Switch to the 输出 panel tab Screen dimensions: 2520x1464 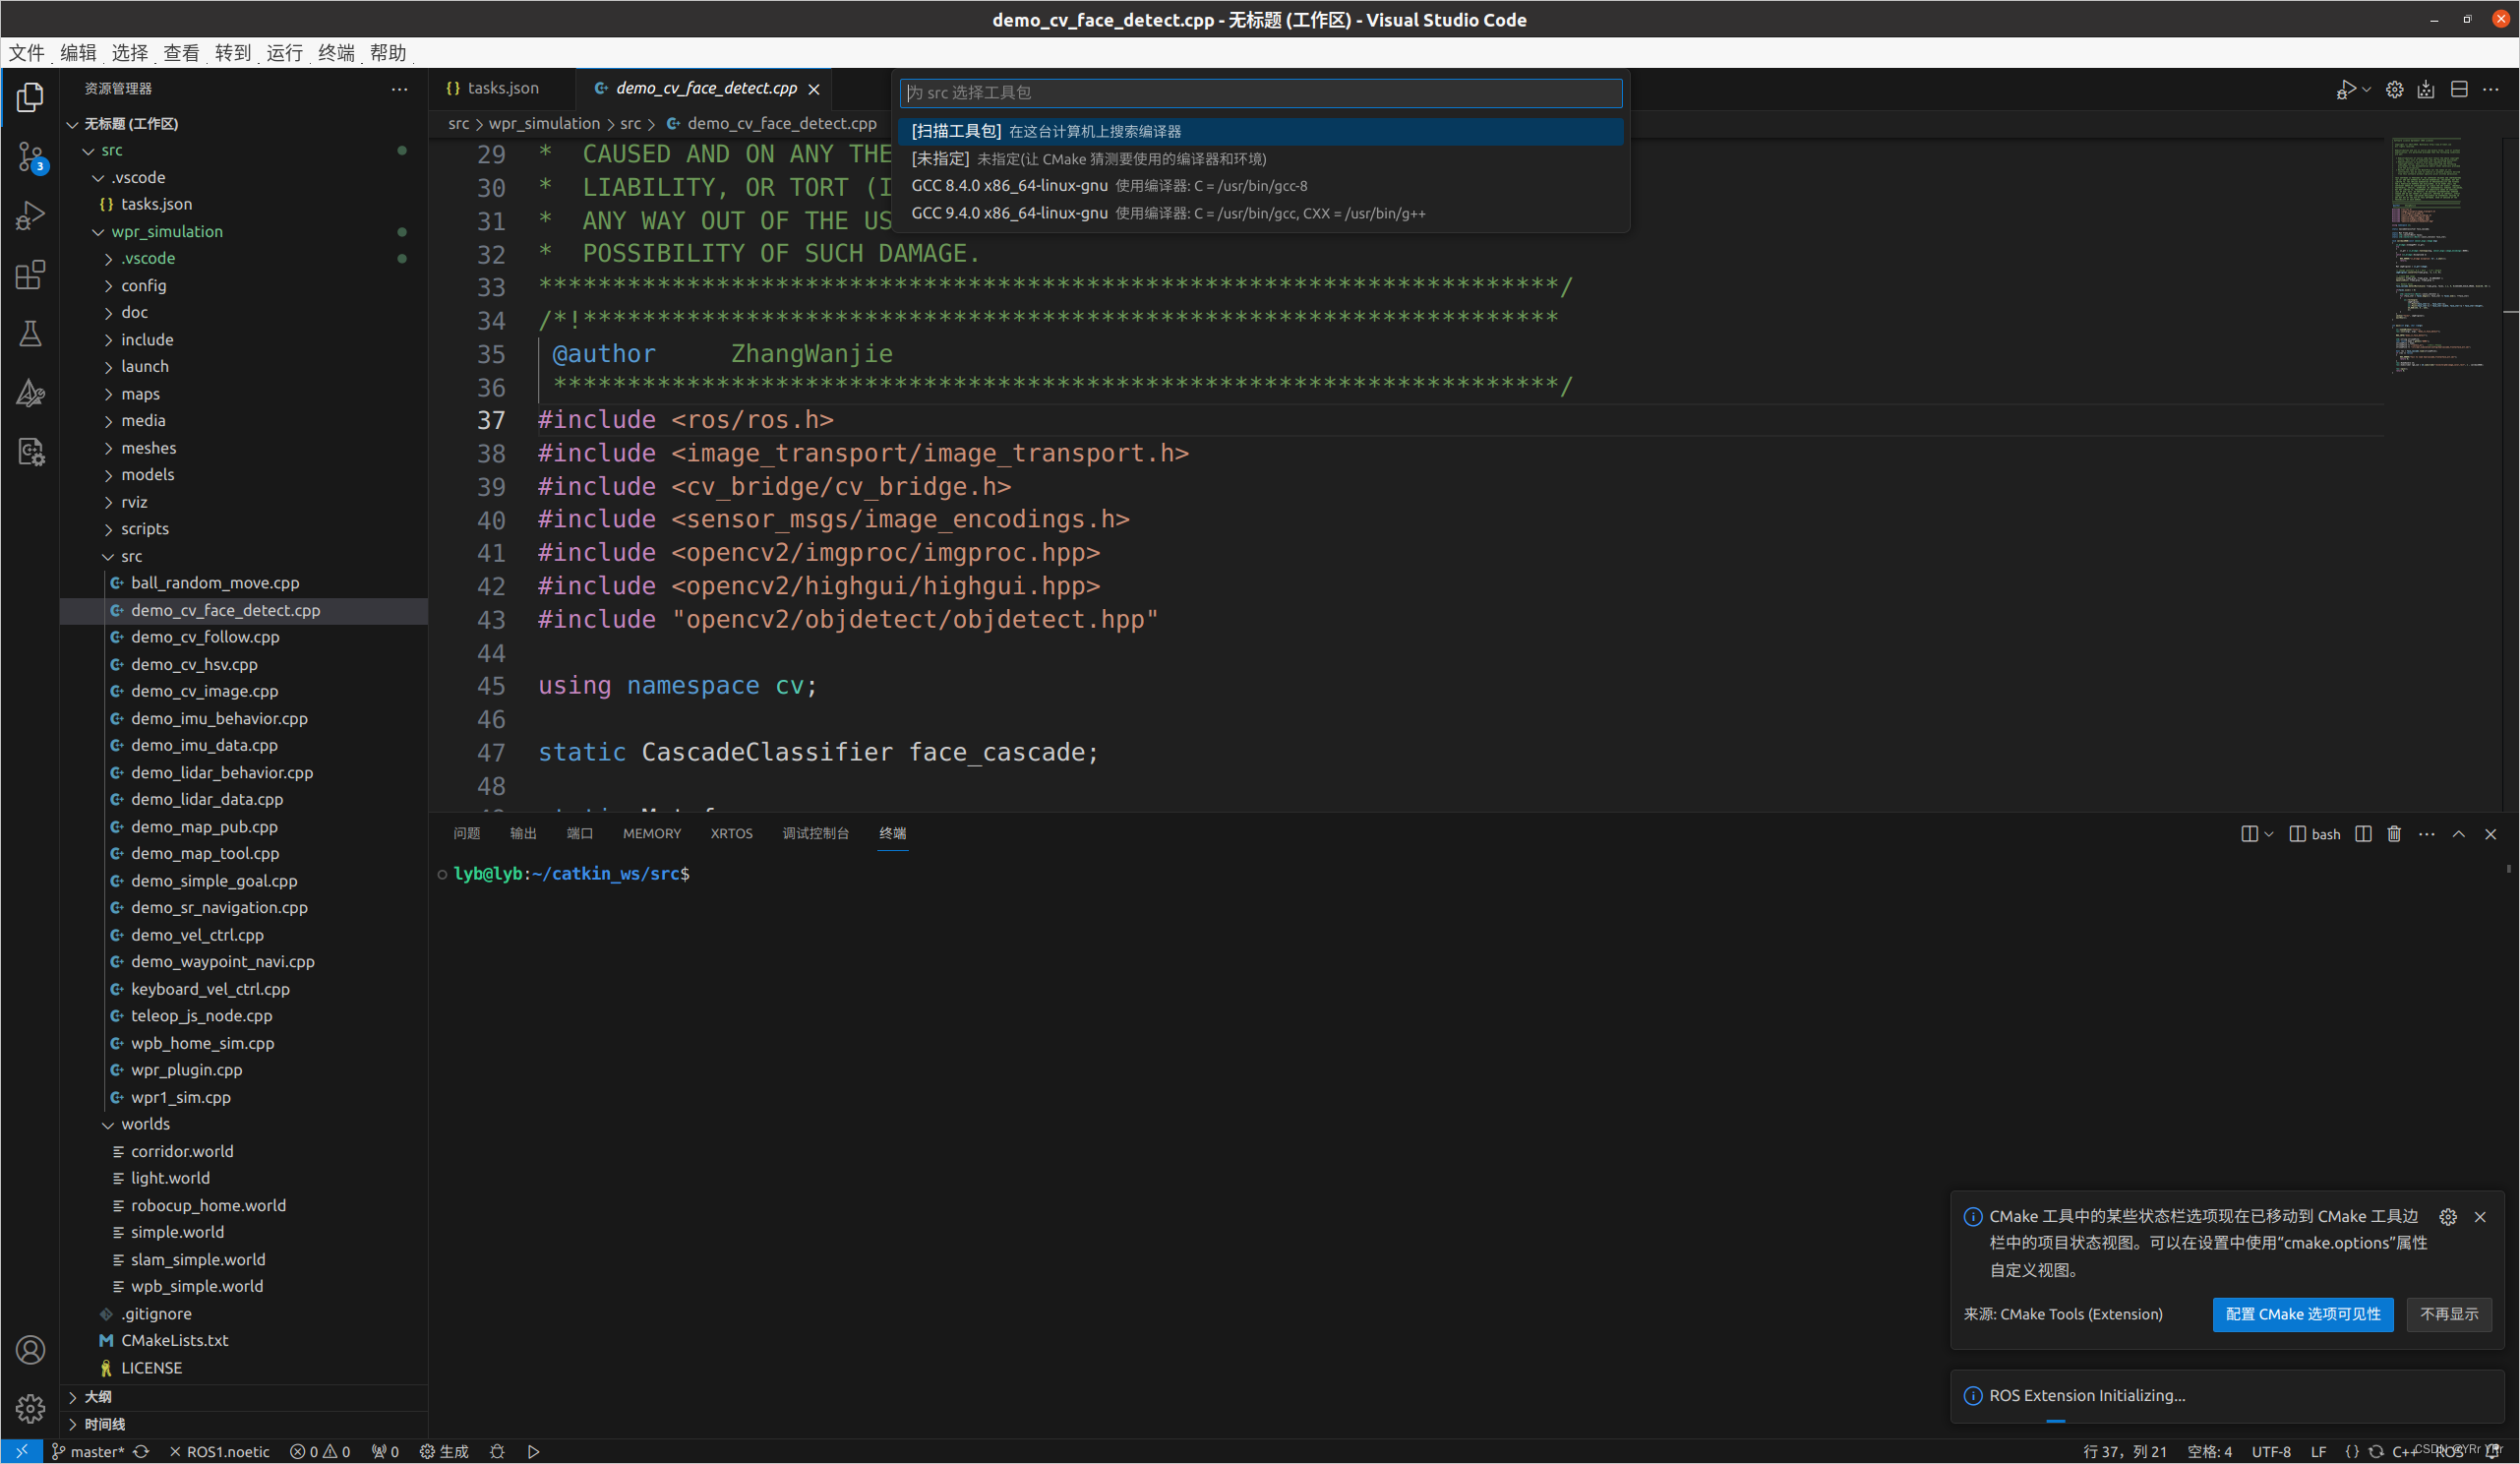523,833
